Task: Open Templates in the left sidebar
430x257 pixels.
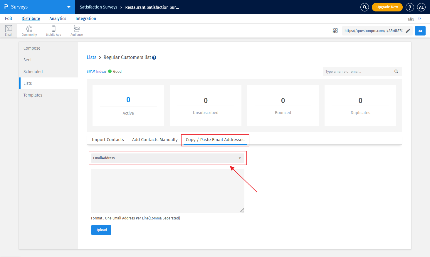Action: (x=33, y=95)
